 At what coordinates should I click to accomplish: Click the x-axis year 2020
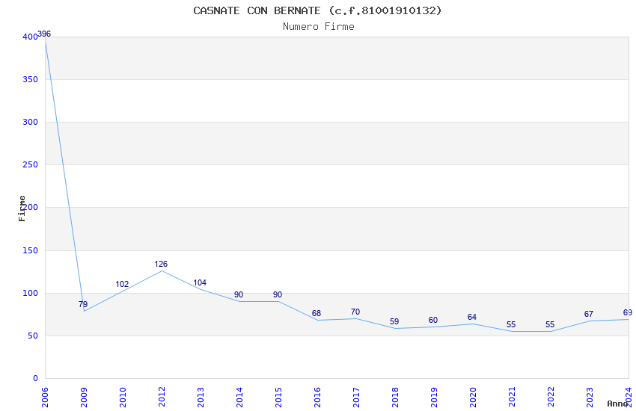473,398
